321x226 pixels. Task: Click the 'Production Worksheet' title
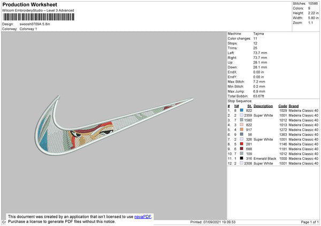pyautogui.click(x=30, y=5)
